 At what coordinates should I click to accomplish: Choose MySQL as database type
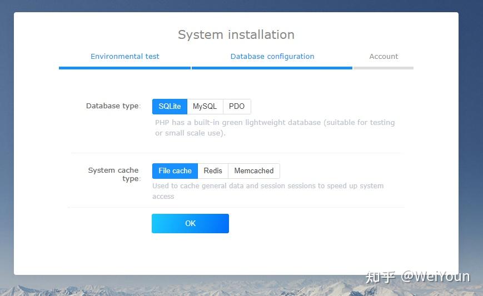(205, 107)
